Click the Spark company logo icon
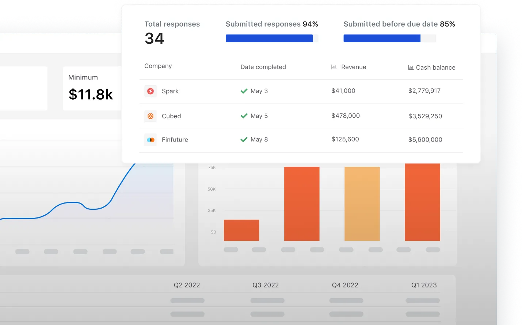This screenshot has height=325, width=522. (150, 91)
